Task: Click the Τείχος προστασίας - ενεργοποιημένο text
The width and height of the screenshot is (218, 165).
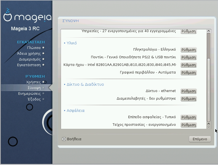Action: click(144, 124)
